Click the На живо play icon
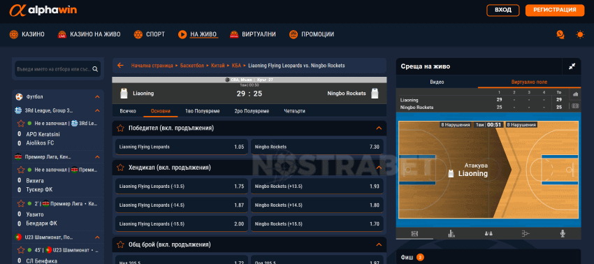 (182, 34)
